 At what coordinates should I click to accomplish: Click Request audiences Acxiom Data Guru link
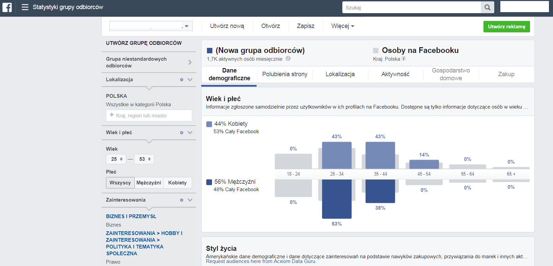pyautogui.click(x=261, y=261)
